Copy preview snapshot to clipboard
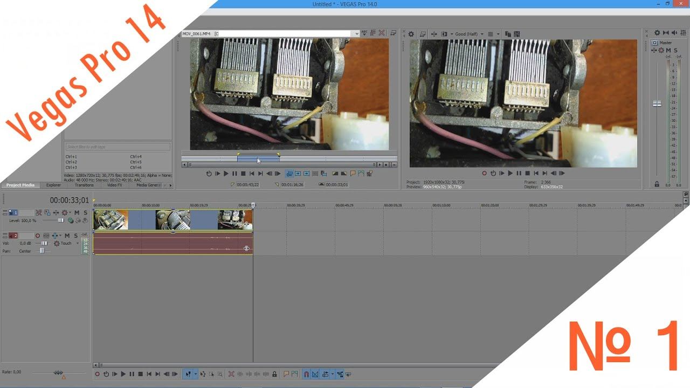Viewport: 690px width, 388px height. tap(508, 34)
